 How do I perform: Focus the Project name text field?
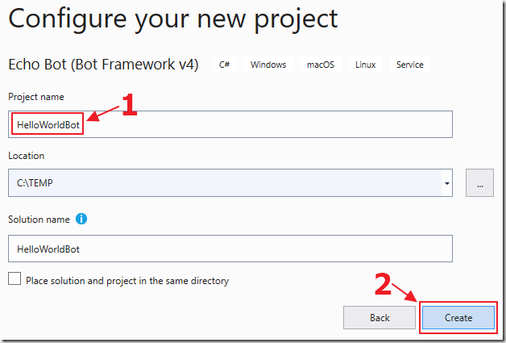click(x=230, y=124)
